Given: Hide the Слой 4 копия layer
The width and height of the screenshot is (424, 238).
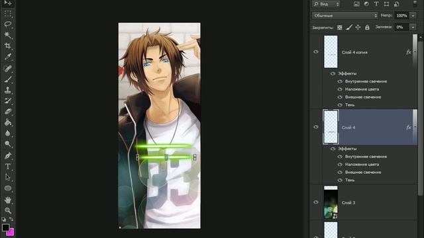Looking at the screenshot, I should pos(316,52).
